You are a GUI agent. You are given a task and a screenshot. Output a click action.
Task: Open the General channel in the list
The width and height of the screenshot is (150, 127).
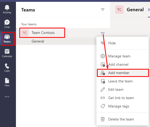pos(56,41)
